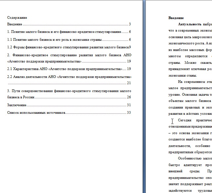Select section 1.2 'Формы финансово-кредитного стимулирования' entry
This screenshot has width=212, height=193.
69,47
